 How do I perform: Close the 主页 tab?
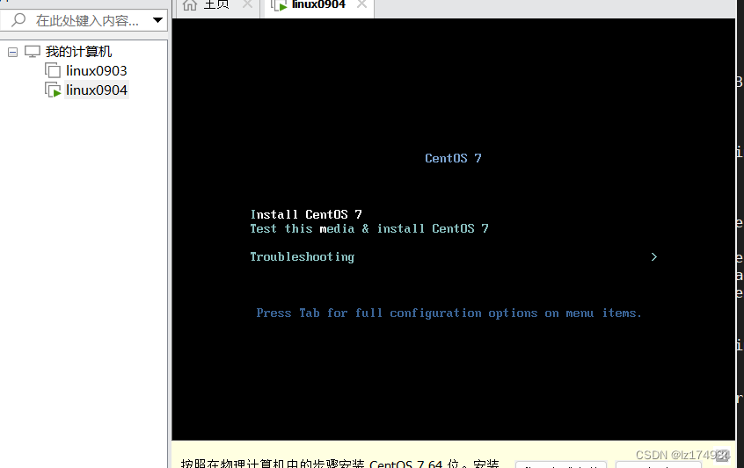coord(247,4)
